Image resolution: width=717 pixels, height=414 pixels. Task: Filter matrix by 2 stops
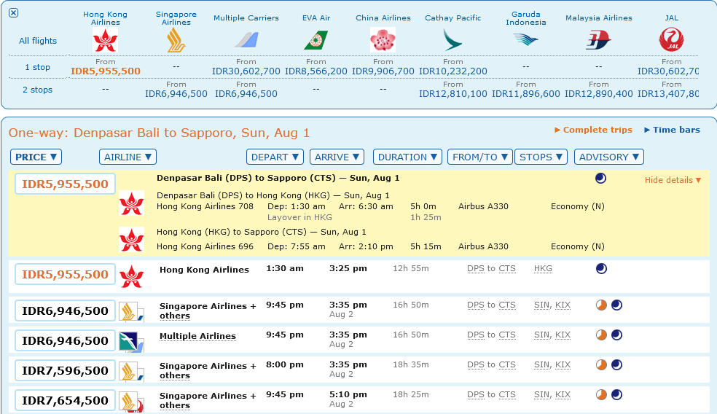click(x=37, y=90)
